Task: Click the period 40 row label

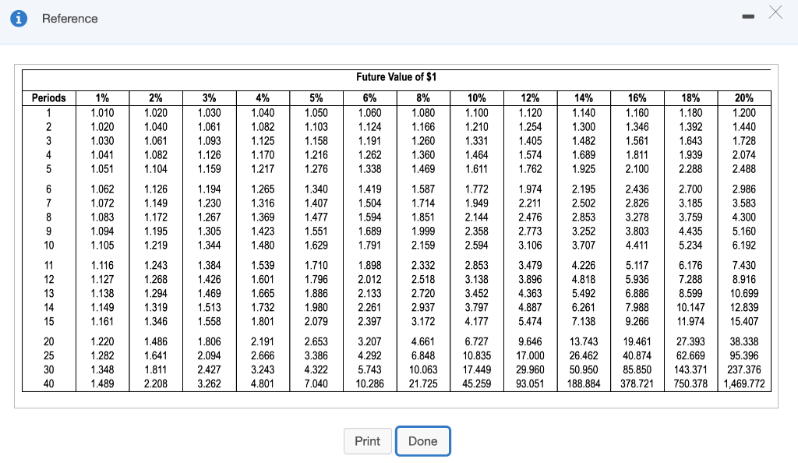Action: pos(49,383)
